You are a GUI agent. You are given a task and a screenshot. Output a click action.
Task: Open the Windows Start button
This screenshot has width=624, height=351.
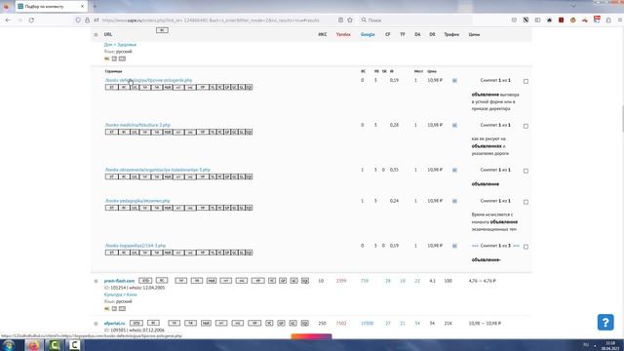(x=9, y=345)
